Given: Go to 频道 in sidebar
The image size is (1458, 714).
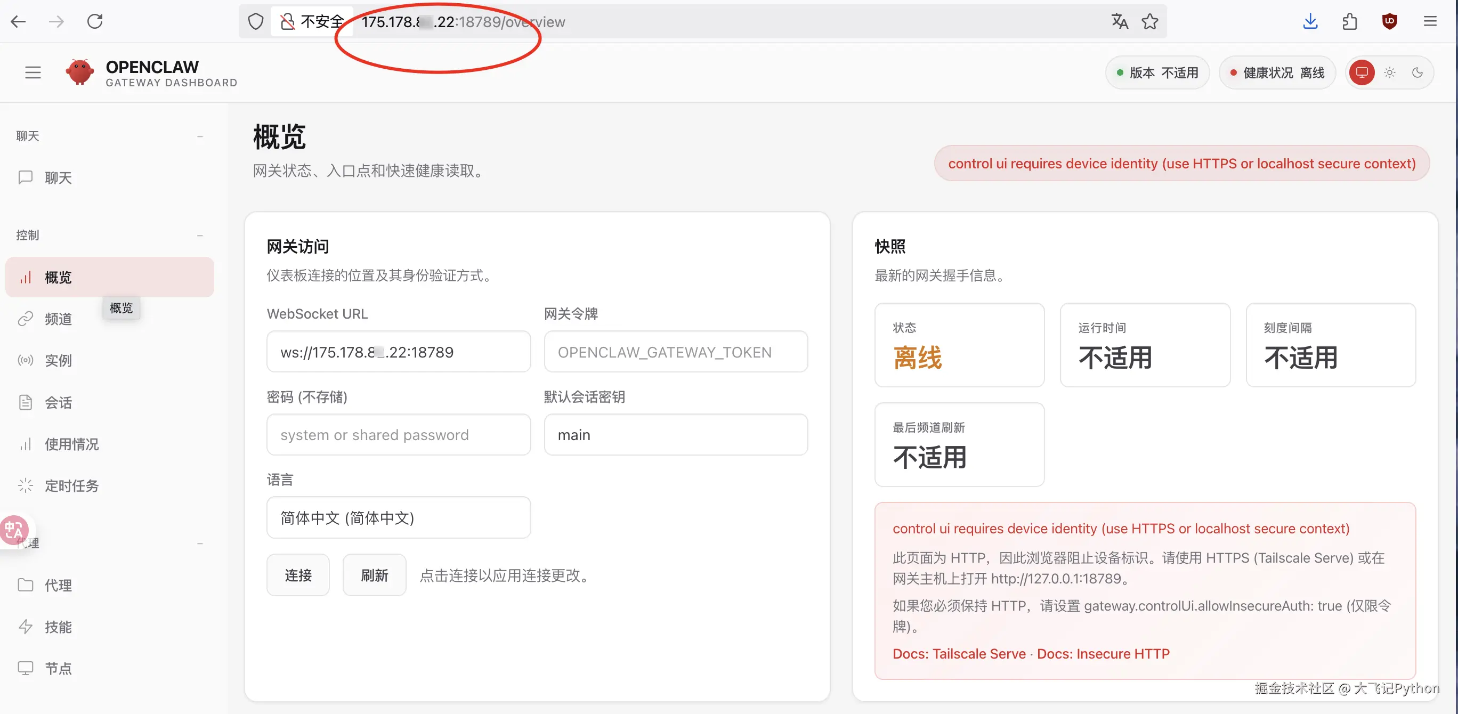Looking at the screenshot, I should [58, 319].
